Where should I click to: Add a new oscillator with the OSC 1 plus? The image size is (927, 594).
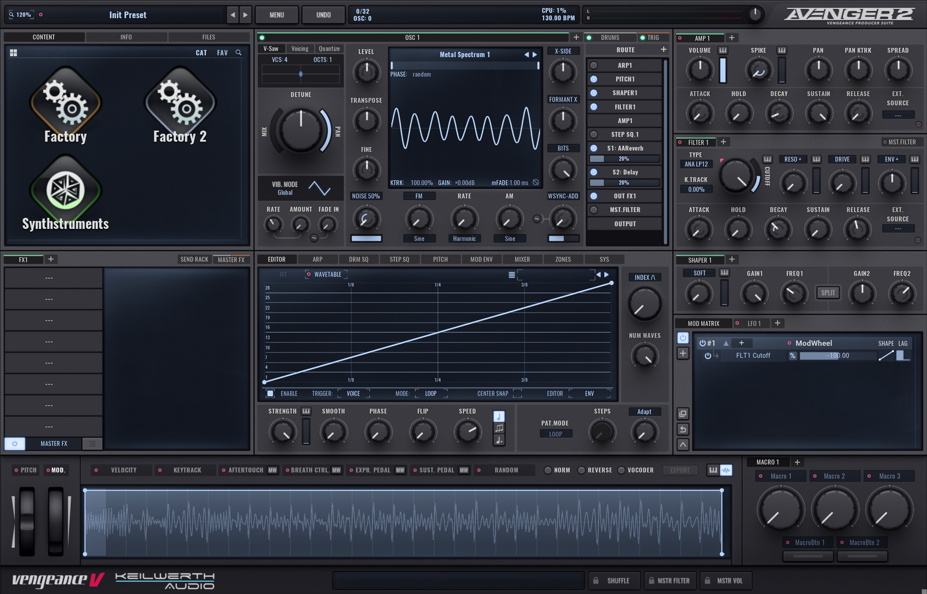click(x=576, y=37)
